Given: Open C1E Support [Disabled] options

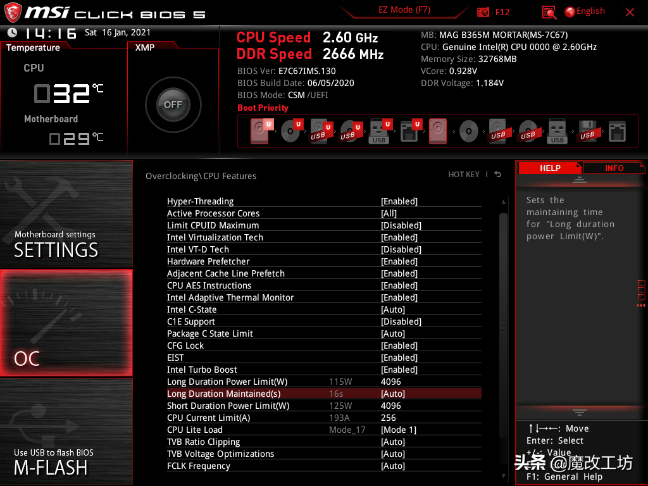Looking at the screenshot, I should (x=401, y=321).
